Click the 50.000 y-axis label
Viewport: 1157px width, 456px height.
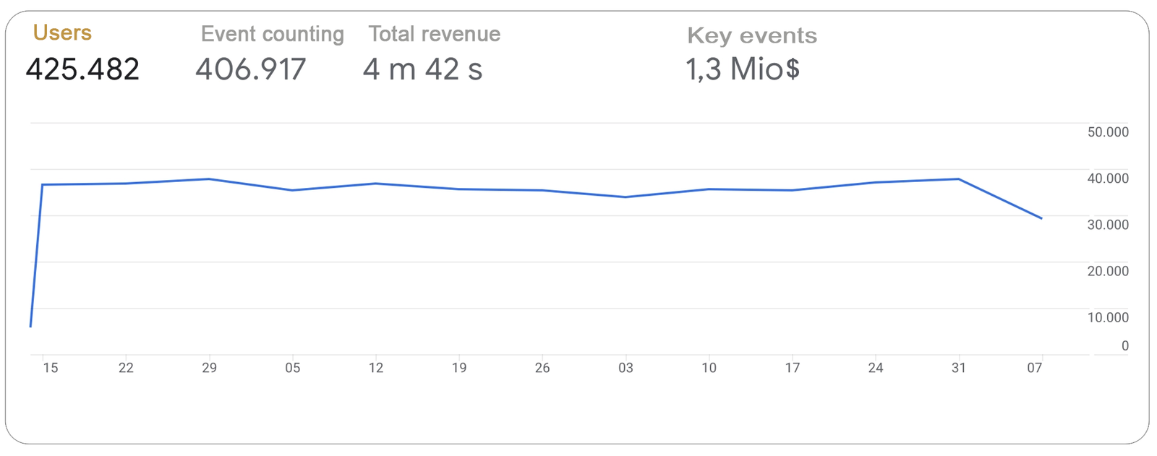point(1108,132)
